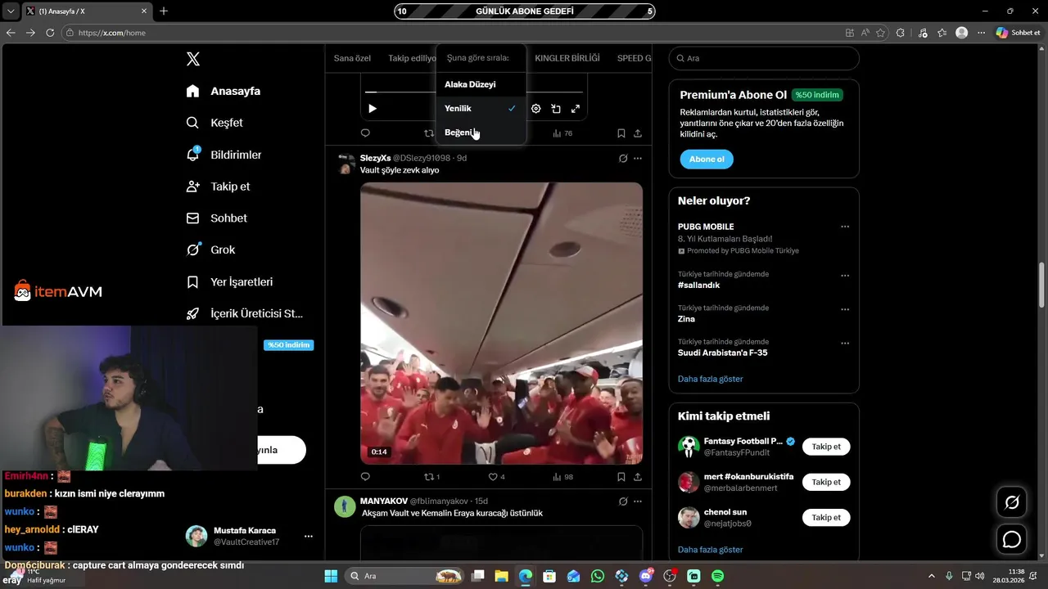Image resolution: width=1048 pixels, height=589 pixels.
Task: Open Sohbet messages
Action: coord(217,218)
